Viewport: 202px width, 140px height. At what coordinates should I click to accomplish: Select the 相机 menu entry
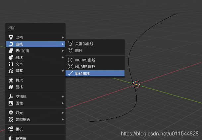click(35, 129)
